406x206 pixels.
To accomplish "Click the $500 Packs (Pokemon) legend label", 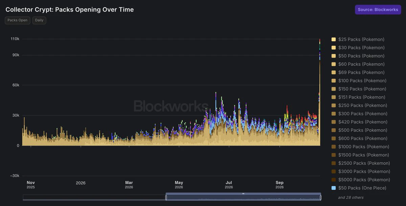I will pyautogui.click(x=363, y=130).
